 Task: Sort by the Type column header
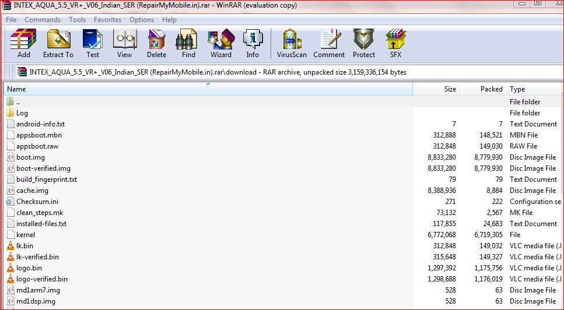[x=534, y=89]
